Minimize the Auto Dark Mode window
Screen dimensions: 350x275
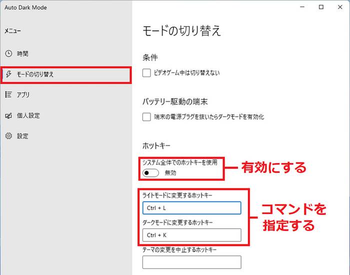(x=302, y=7)
